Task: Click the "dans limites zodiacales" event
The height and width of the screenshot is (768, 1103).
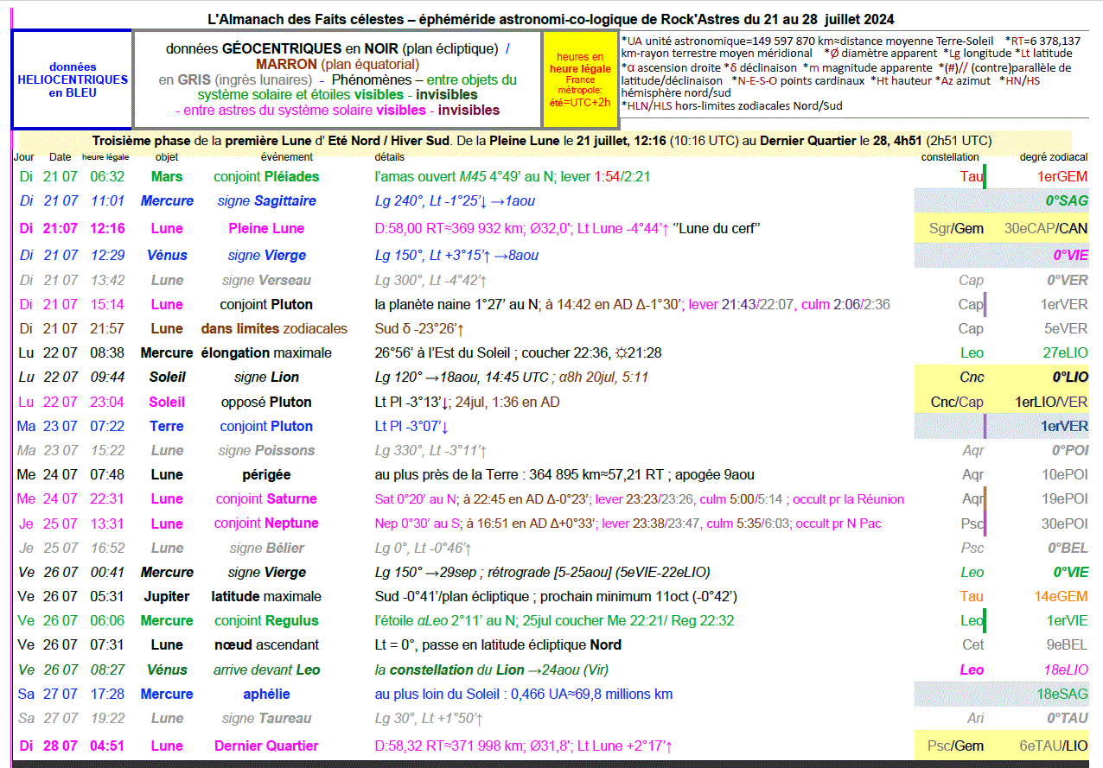Action: 274,328
